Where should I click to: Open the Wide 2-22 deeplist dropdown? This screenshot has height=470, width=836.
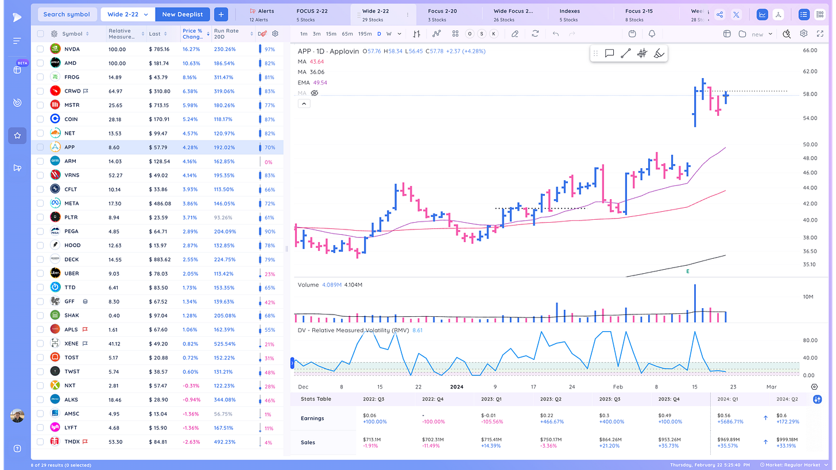[x=127, y=14]
